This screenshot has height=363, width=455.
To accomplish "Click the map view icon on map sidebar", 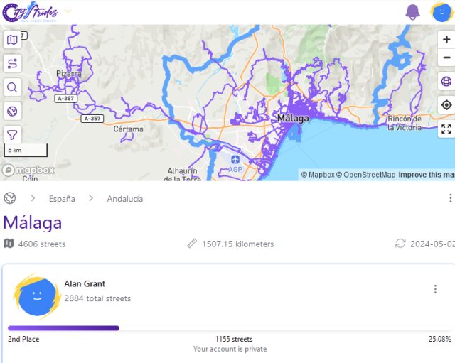I will [12, 40].
